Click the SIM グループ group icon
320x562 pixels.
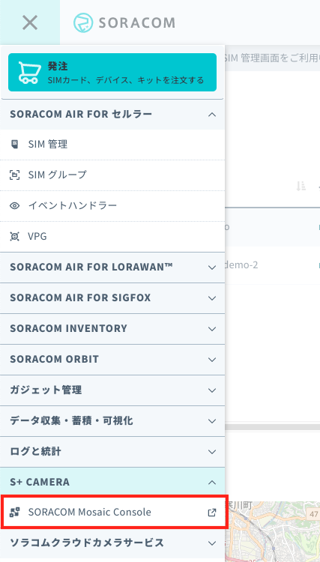(14, 175)
